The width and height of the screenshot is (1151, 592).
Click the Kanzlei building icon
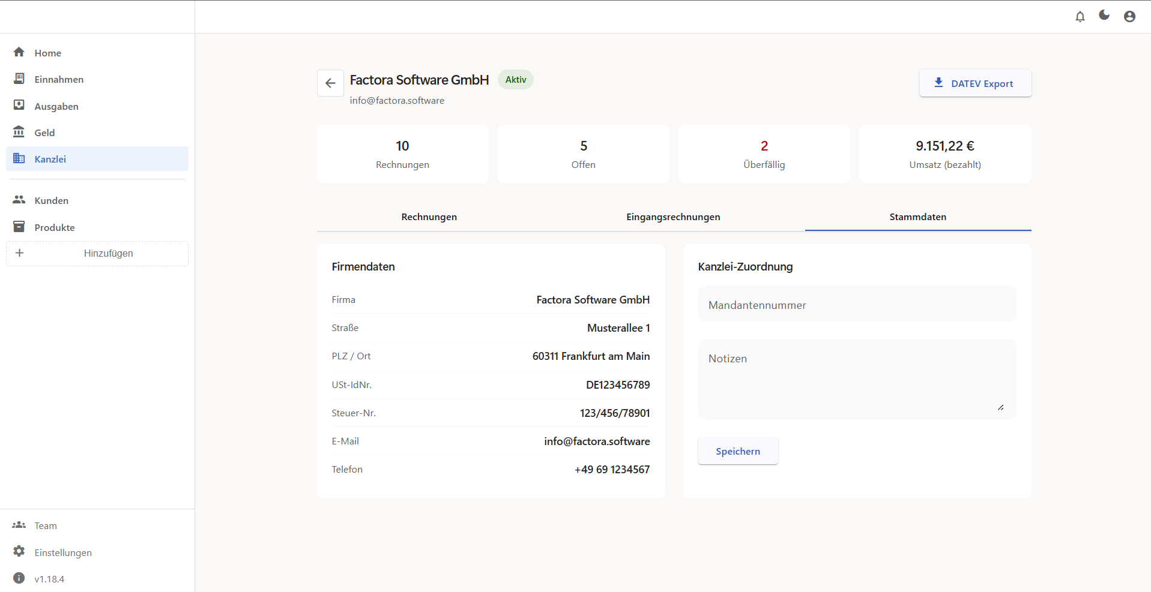(19, 158)
